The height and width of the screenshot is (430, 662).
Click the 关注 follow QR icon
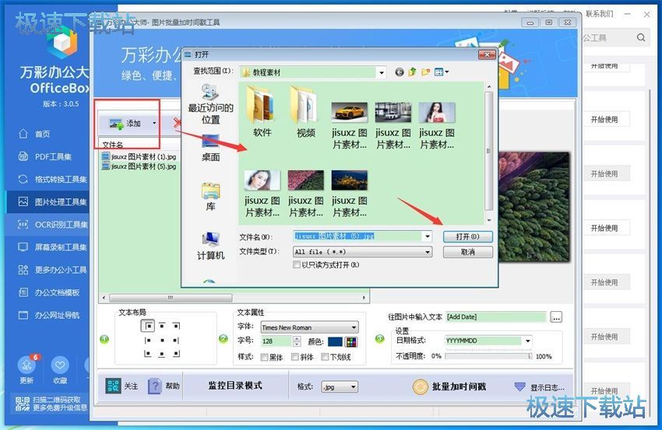click(113, 386)
